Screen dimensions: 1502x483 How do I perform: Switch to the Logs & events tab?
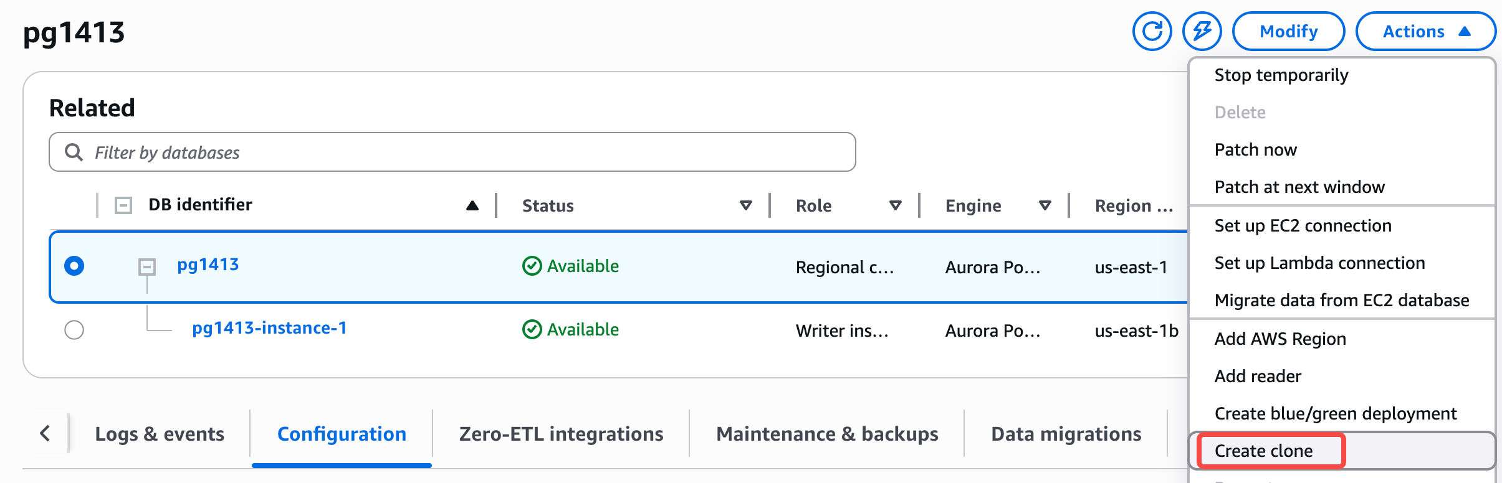coord(160,434)
